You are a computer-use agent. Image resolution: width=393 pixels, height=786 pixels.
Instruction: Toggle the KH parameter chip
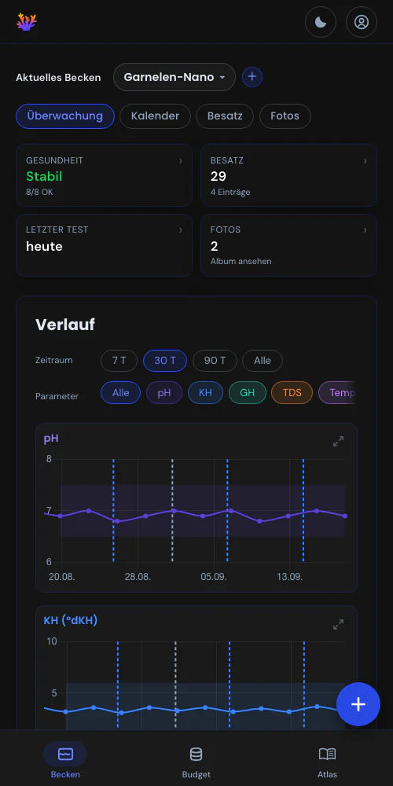click(205, 392)
